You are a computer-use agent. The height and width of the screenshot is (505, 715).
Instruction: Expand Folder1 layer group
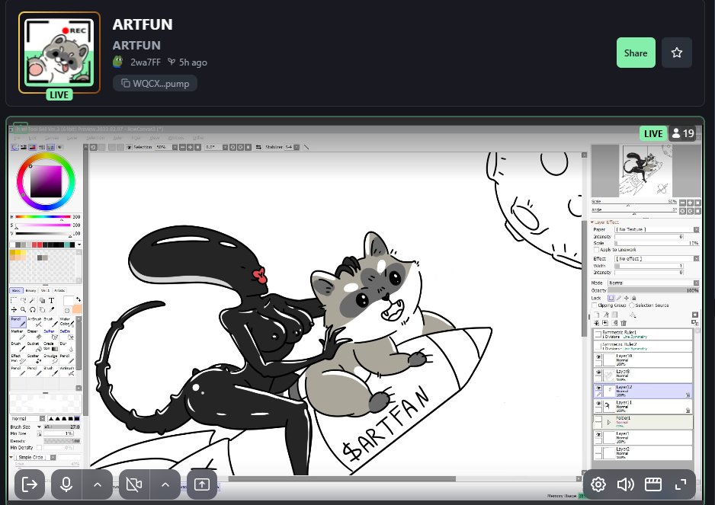click(609, 423)
